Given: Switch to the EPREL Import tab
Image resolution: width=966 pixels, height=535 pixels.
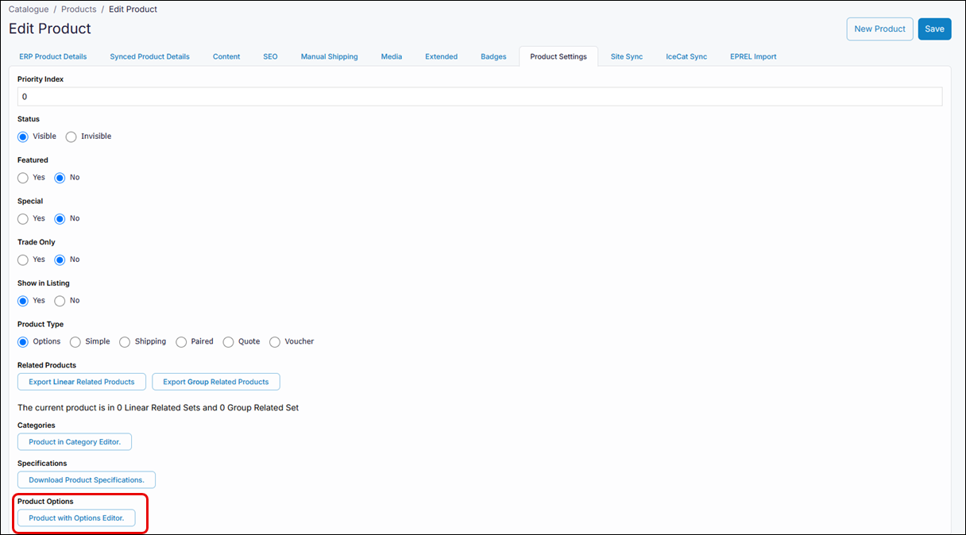Looking at the screenshot, I should click(x=752, y=56).
